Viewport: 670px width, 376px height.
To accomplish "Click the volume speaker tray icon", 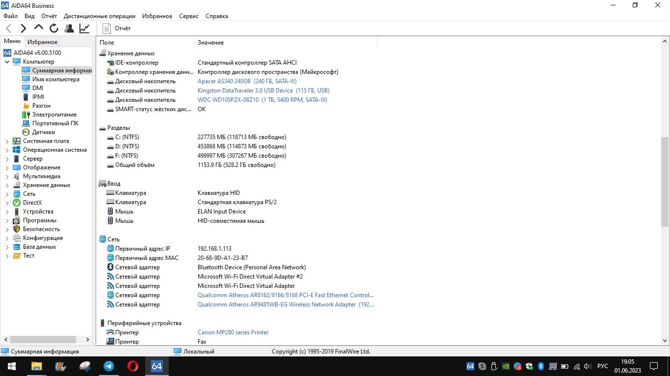I will pos(589,366).
